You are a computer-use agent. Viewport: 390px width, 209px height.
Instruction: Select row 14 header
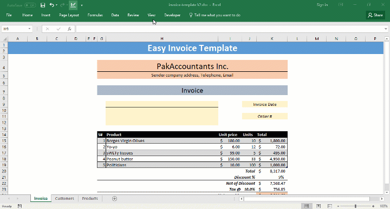(4, 134)
